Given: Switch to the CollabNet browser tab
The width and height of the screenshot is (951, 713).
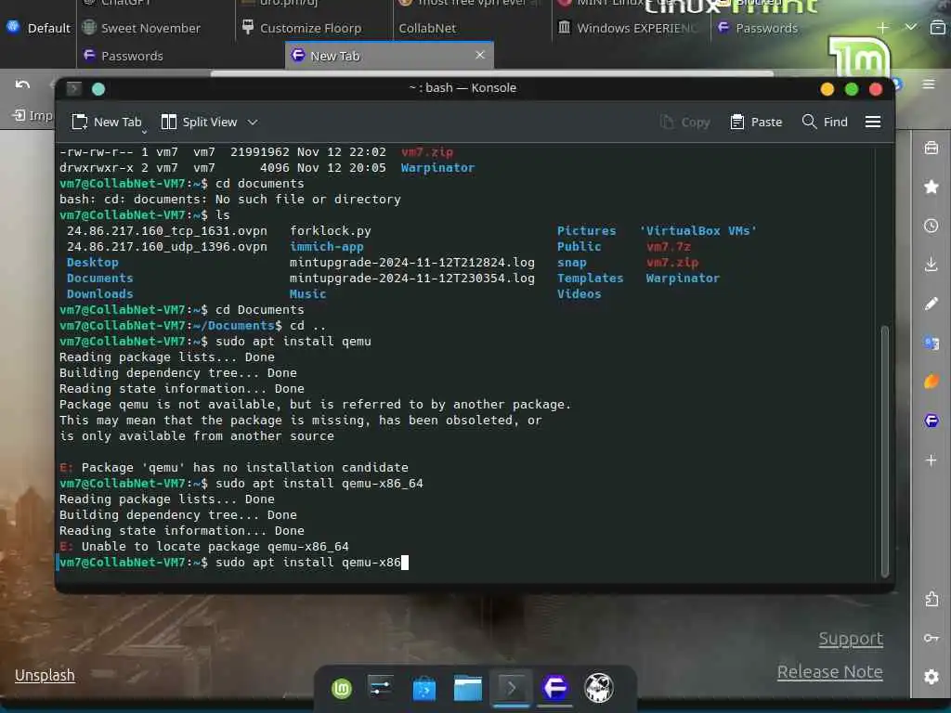Looking at the screenshot, I should [x=427, y=28].
